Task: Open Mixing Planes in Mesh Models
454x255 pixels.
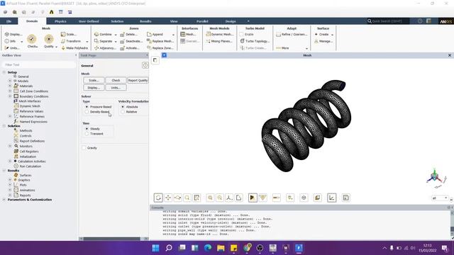Action: pyautogui.click(x=219, y=41)
